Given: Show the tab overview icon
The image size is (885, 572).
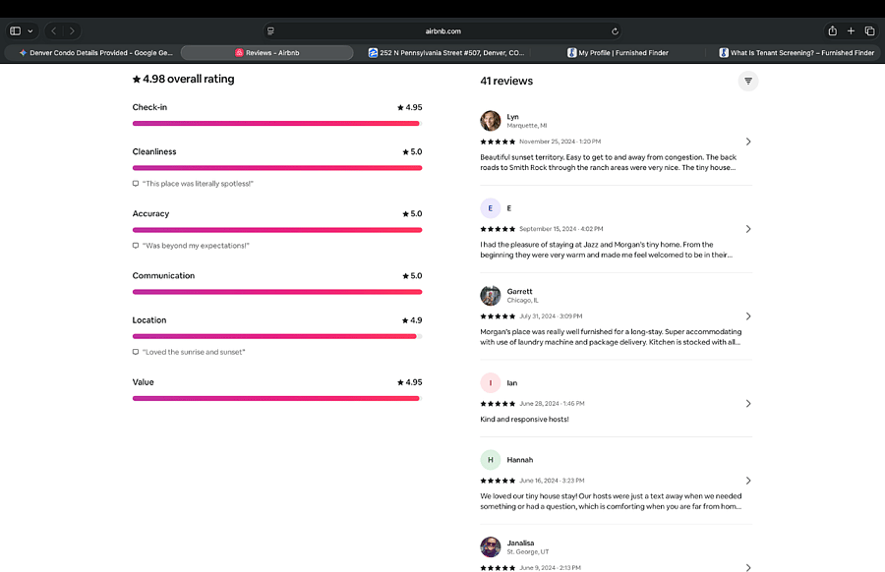Looking at the screenshot, I should [870, 31].
